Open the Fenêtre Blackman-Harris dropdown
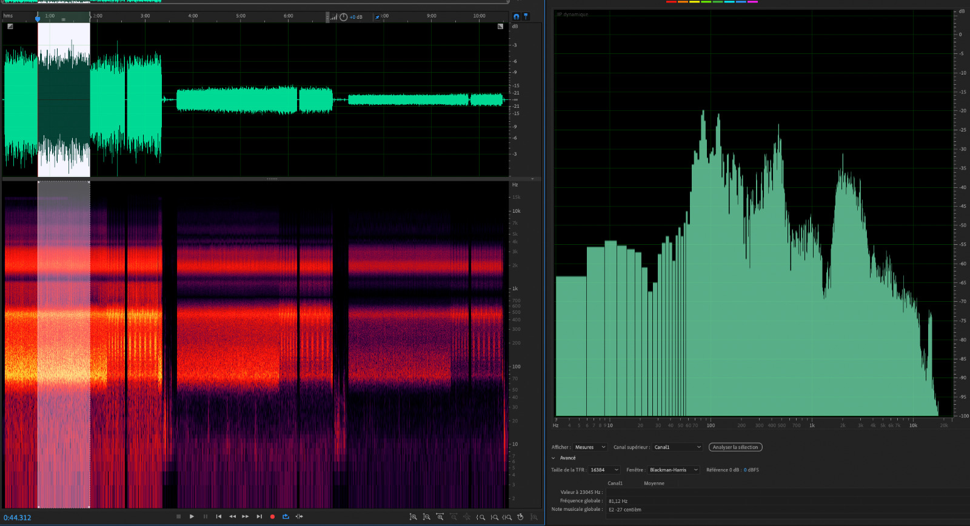The width and height of the screenshot is (970, 526). (x=674, y=470)
